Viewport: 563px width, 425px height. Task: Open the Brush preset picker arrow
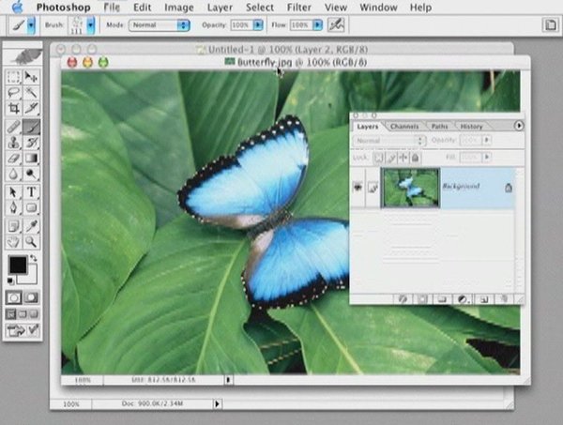coord(91,24)
